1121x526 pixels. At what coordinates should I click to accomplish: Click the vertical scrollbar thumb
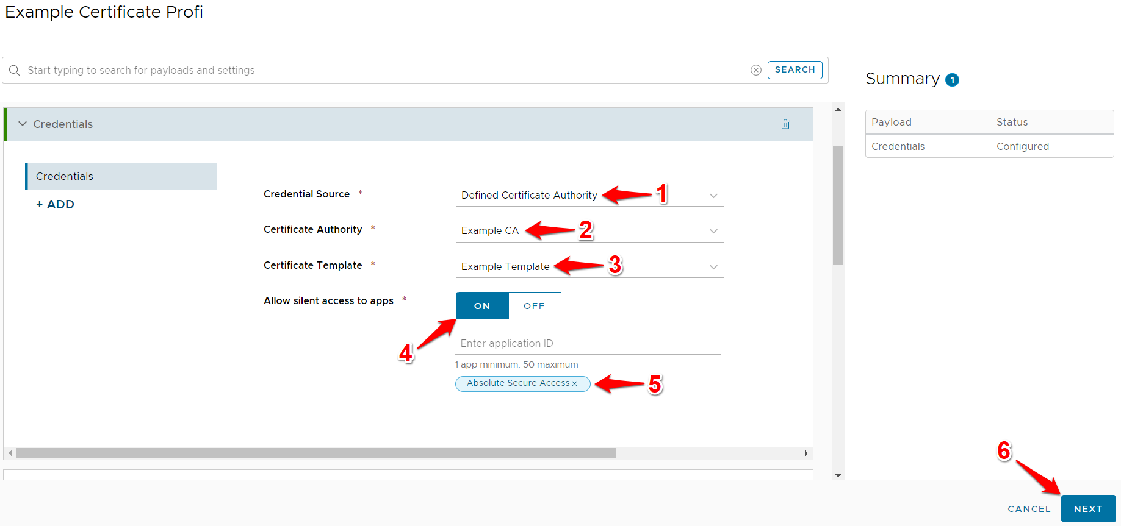[x=838, y=205]
